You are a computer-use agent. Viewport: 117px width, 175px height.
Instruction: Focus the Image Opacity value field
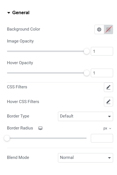(x=102, y=51)
